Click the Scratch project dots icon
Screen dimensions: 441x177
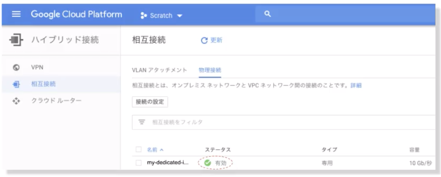pyautogui.click(x=144, y=16)
